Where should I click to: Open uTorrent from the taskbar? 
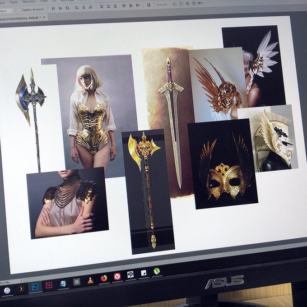tap(157, 271)
